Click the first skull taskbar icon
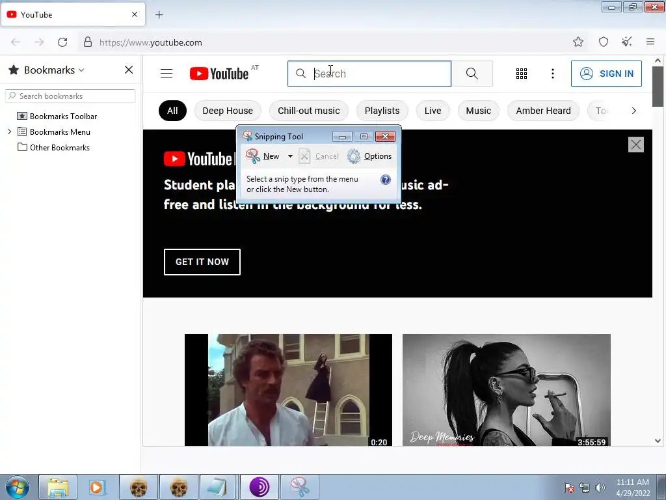666x500 pixels. click(138, 487)
